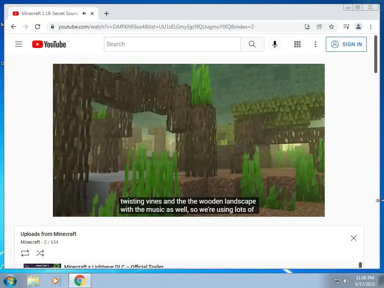
Task: Open Windows Explorer from taskbar
Action: pos(33,280)
